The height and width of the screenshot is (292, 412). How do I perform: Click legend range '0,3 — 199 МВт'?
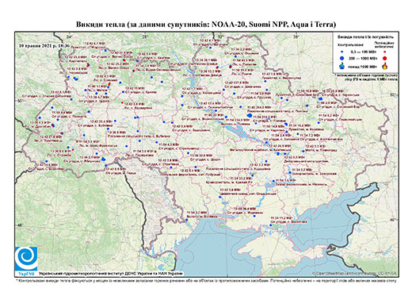(363, 52)
